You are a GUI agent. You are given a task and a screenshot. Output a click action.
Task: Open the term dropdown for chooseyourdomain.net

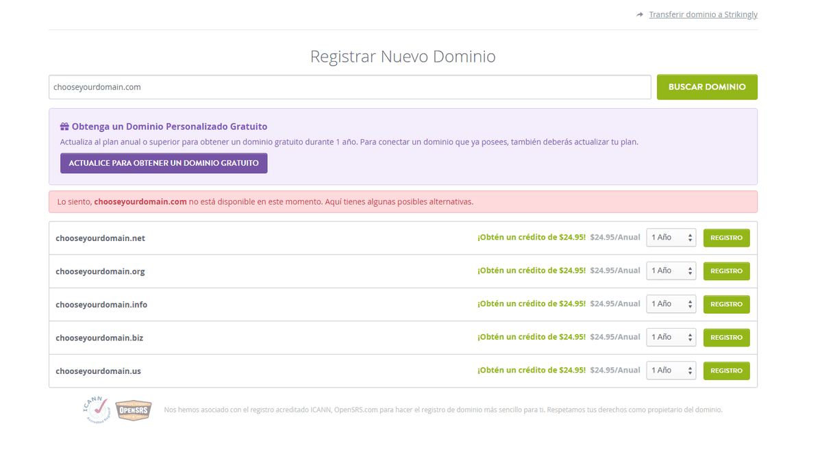pyautogui.click(x=671, y=237)
